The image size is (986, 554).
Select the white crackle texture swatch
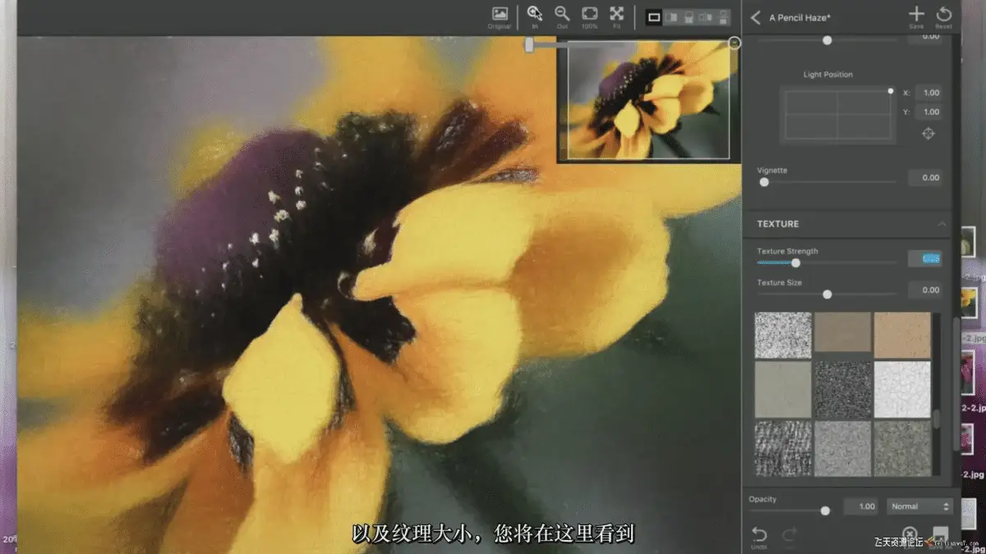pyautogui.click(x=902, y=390)
